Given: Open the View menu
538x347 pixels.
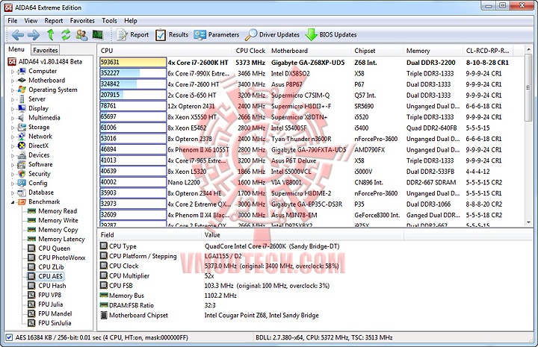Looking at the screenshot, I should pos(31,21).
